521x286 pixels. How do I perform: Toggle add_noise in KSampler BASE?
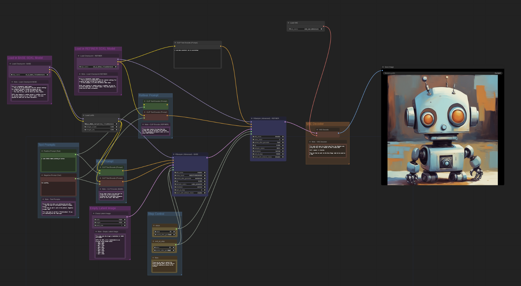point(190,173)
